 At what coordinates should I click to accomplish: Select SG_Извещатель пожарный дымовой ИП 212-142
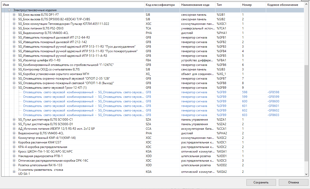pos(52,42)
